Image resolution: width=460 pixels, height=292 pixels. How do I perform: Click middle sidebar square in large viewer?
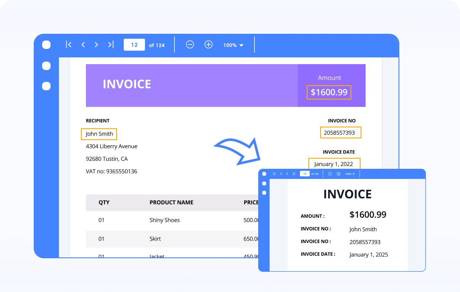point(46,66)
